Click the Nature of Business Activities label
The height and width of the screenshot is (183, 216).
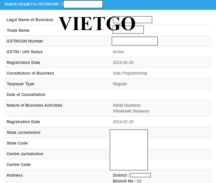tap(34, 105)
